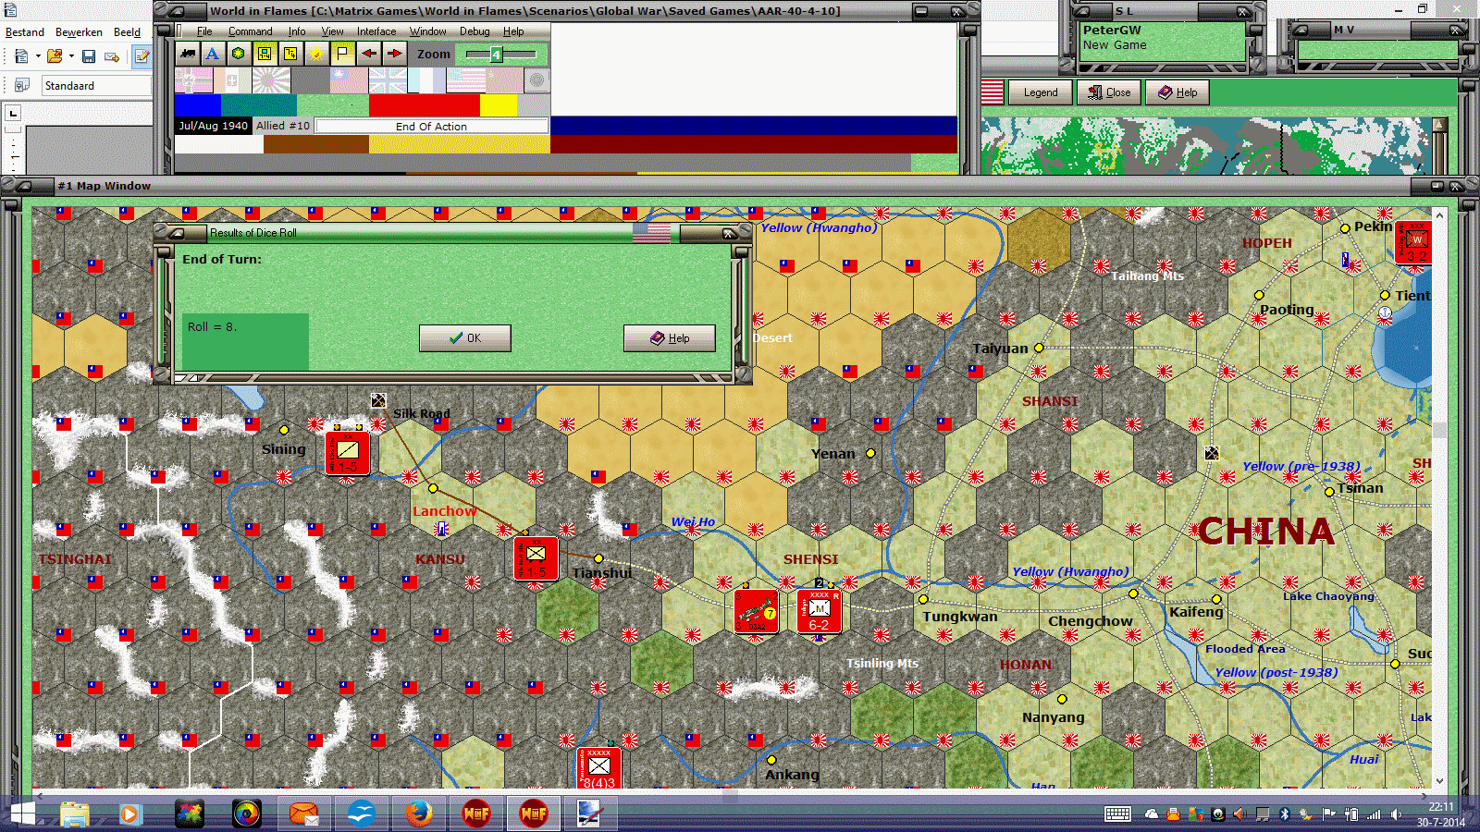Screen dimensions: 1480x832
Task: Click OK on the dice roll results dialog
Action: (465, 337)
